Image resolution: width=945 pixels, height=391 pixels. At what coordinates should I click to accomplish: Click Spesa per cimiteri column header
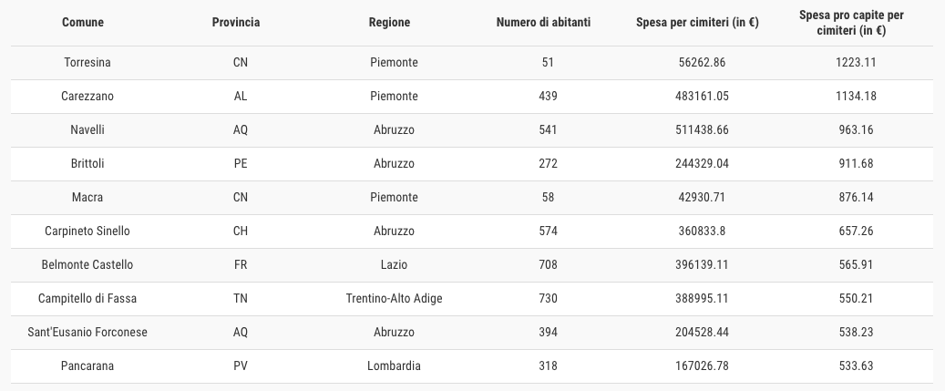coord(697,22)
